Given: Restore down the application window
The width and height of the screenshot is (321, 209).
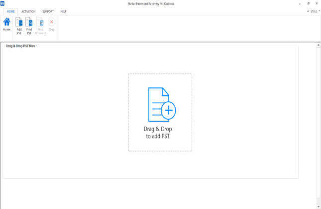Looking at the screenshot, I should pyautogui.click(x=308, y=3).
